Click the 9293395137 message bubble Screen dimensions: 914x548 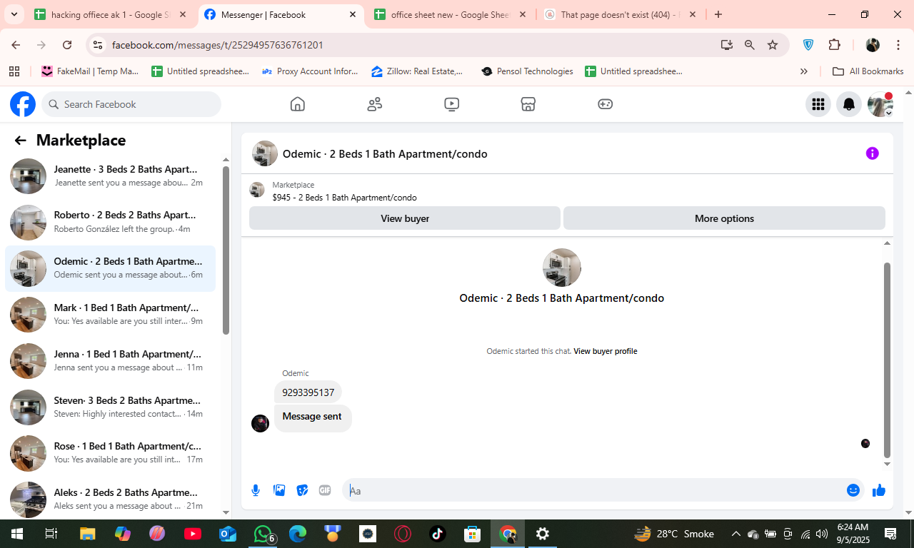(308, 392)
